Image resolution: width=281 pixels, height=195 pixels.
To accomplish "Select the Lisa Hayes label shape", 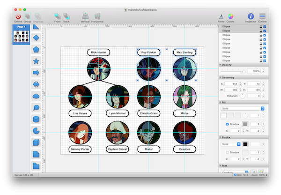I will (80, 113).
